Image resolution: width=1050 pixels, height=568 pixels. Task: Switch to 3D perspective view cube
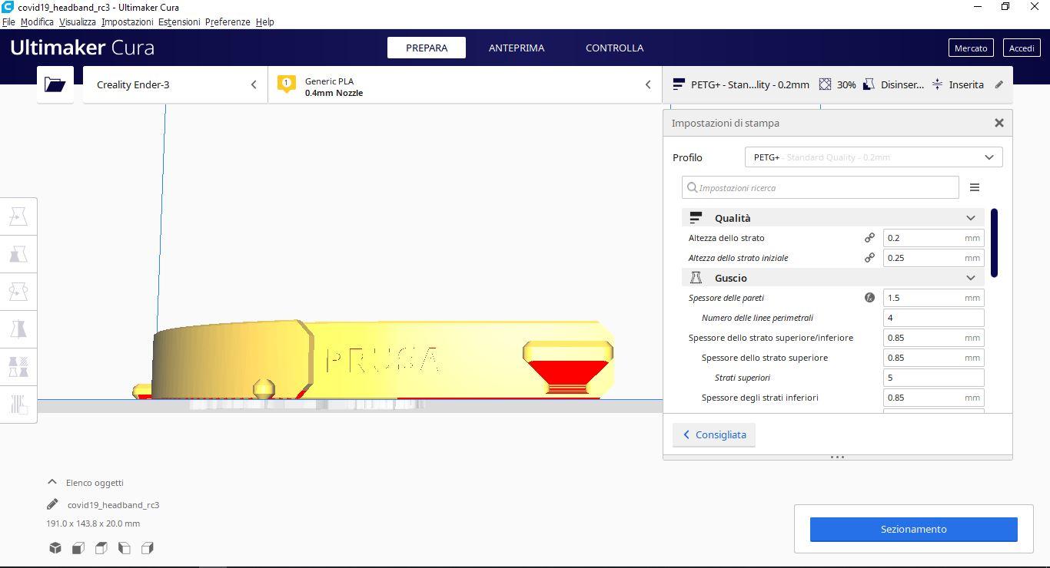point(55,548)
